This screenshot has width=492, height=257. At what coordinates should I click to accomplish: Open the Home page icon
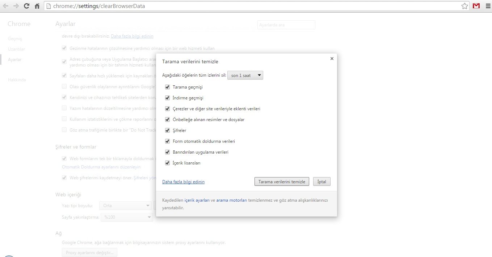pos(37,6)
